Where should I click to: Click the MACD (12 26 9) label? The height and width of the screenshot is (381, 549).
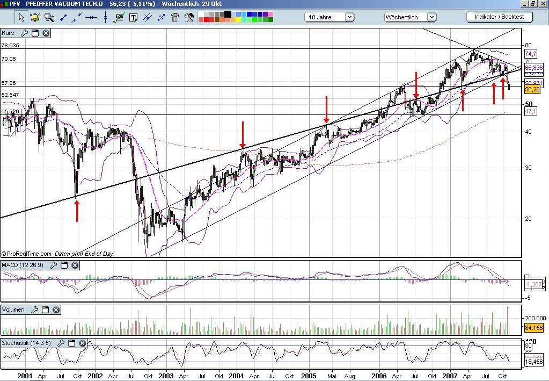(23, 265)
